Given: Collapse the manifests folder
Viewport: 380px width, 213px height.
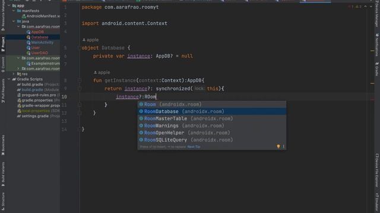Looking at the screenshot, I should pyautogui.click(x=14, y=11).
